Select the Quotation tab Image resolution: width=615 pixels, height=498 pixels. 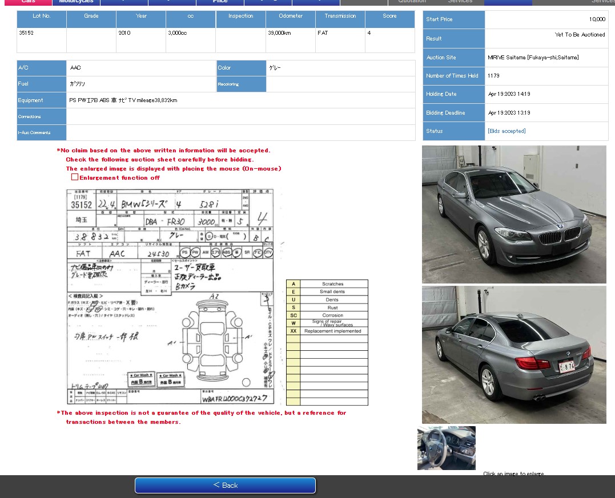click(412, 2)
